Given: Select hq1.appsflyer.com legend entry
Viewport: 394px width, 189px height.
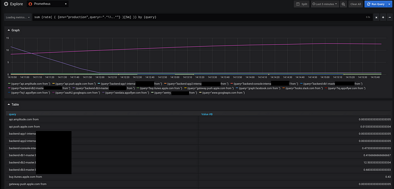Looking at the screenshot, I should (30, 93).
